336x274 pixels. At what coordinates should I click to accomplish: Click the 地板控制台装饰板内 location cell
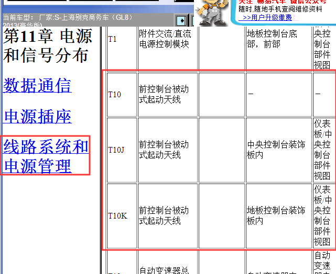click(279, 216)
